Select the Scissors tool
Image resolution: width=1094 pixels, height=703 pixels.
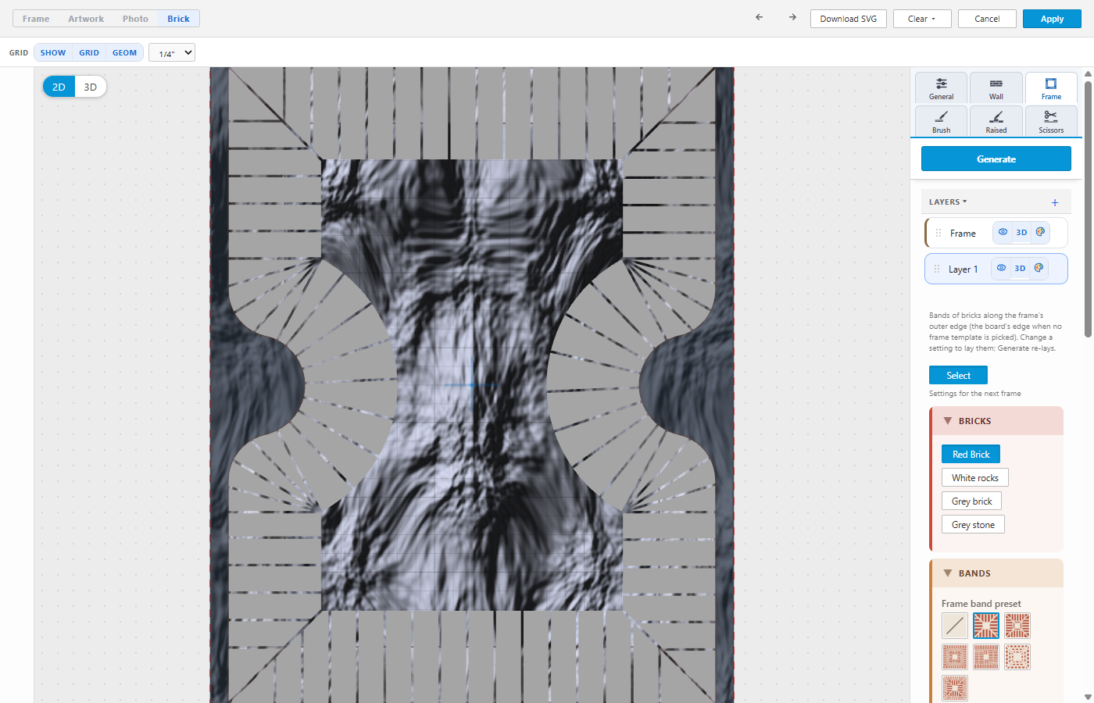point(1051,122)
